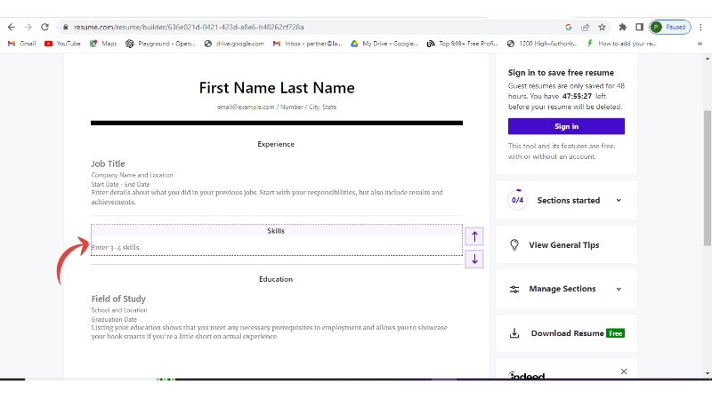Click the 0/4 sections progress circle
Viewport: 712px width, 399px height.
click(x=517, y=201)
